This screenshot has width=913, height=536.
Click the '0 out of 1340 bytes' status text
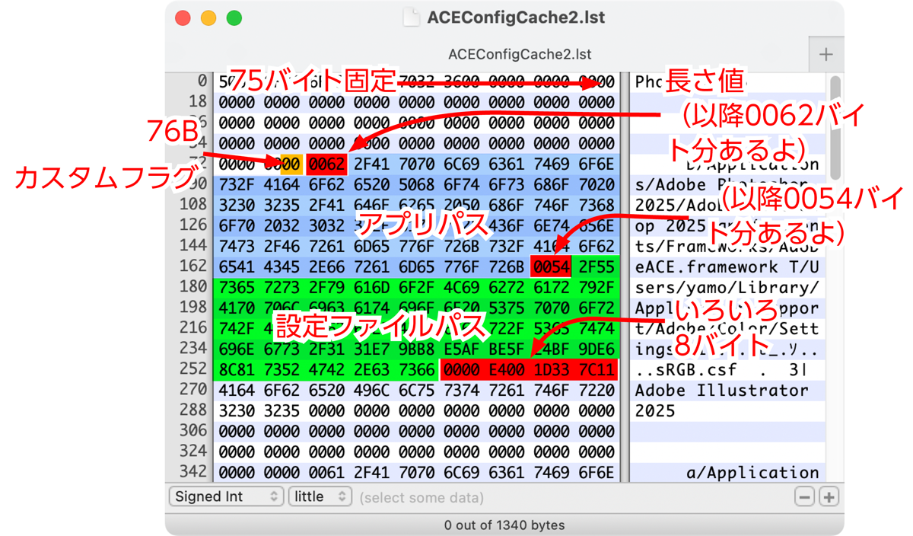click(504, 525)
